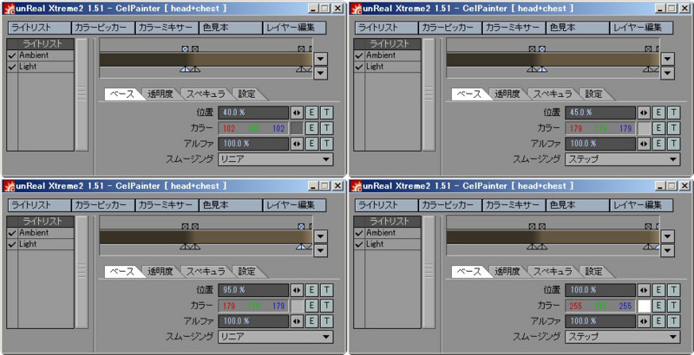Click the E button beside 位置 95.0 %

click(x=311, y=290)
